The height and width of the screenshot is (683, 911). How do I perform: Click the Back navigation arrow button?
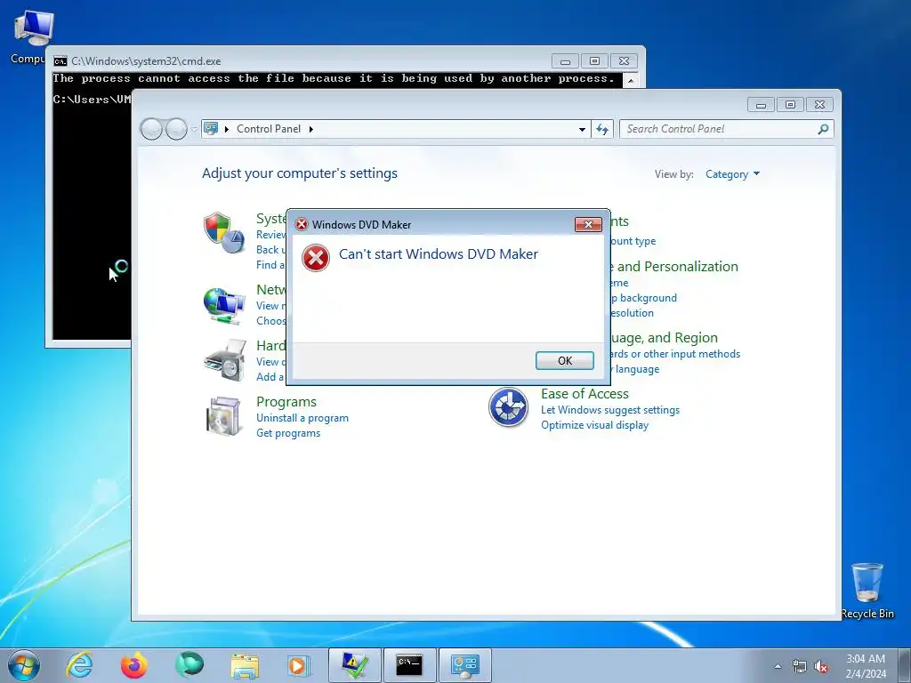pyautogui.click(x=151, y=129)
